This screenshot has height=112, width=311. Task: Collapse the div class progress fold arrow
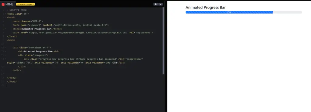[x=5, y=55]
